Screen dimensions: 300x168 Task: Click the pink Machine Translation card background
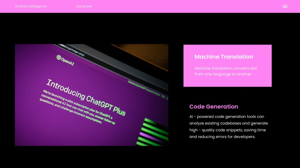[263, 81]
